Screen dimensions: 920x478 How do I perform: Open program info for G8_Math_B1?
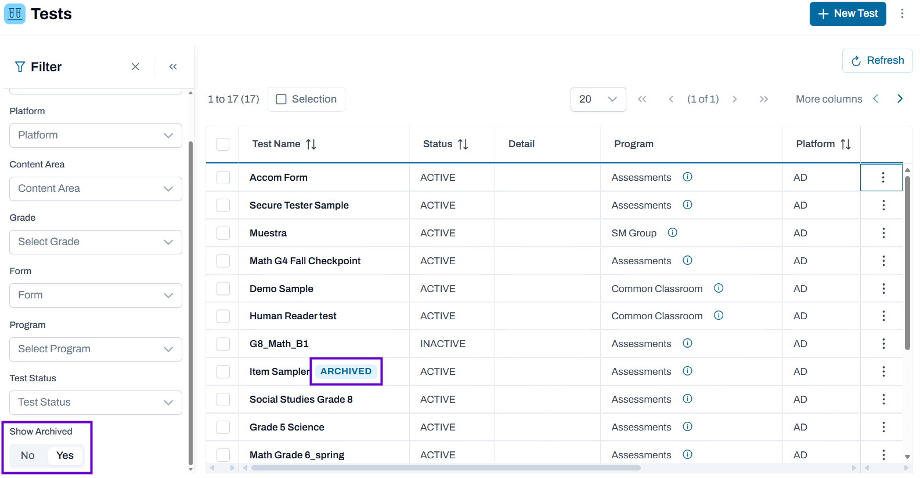(687, 343)
